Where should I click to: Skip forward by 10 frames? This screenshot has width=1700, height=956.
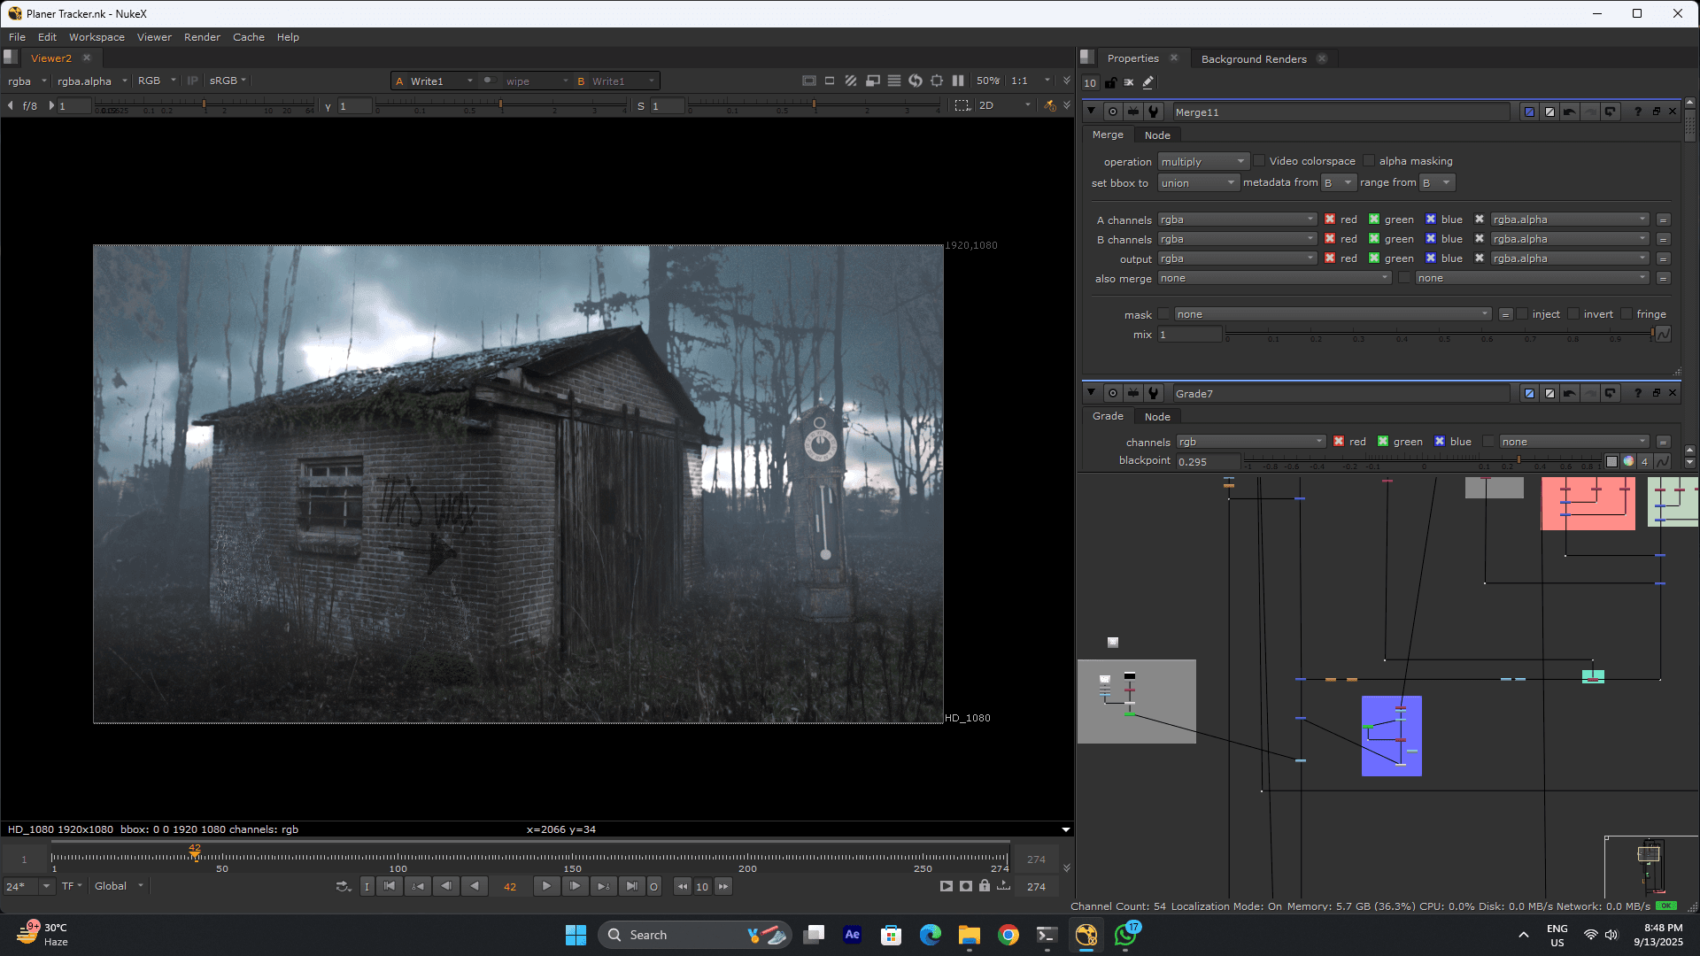pos(723,886)
